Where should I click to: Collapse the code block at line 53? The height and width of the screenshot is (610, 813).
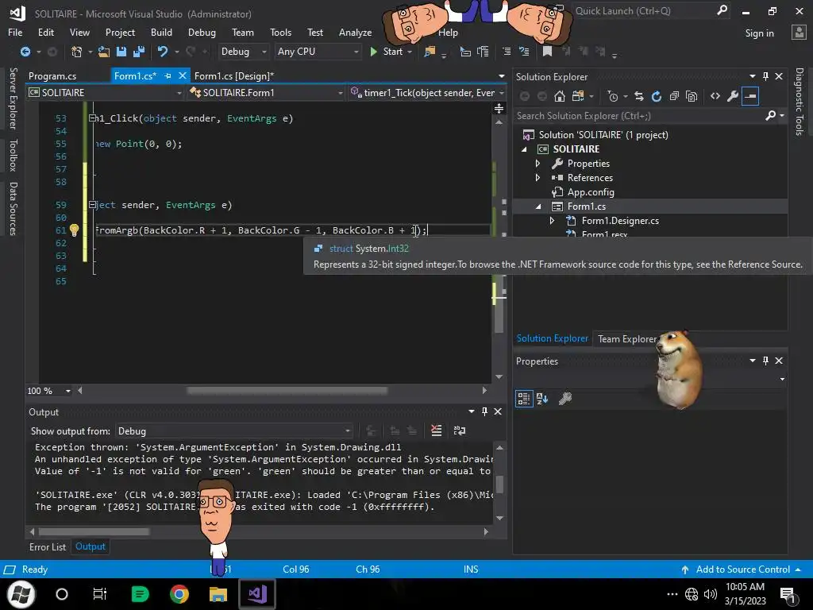tap(92, 118)
